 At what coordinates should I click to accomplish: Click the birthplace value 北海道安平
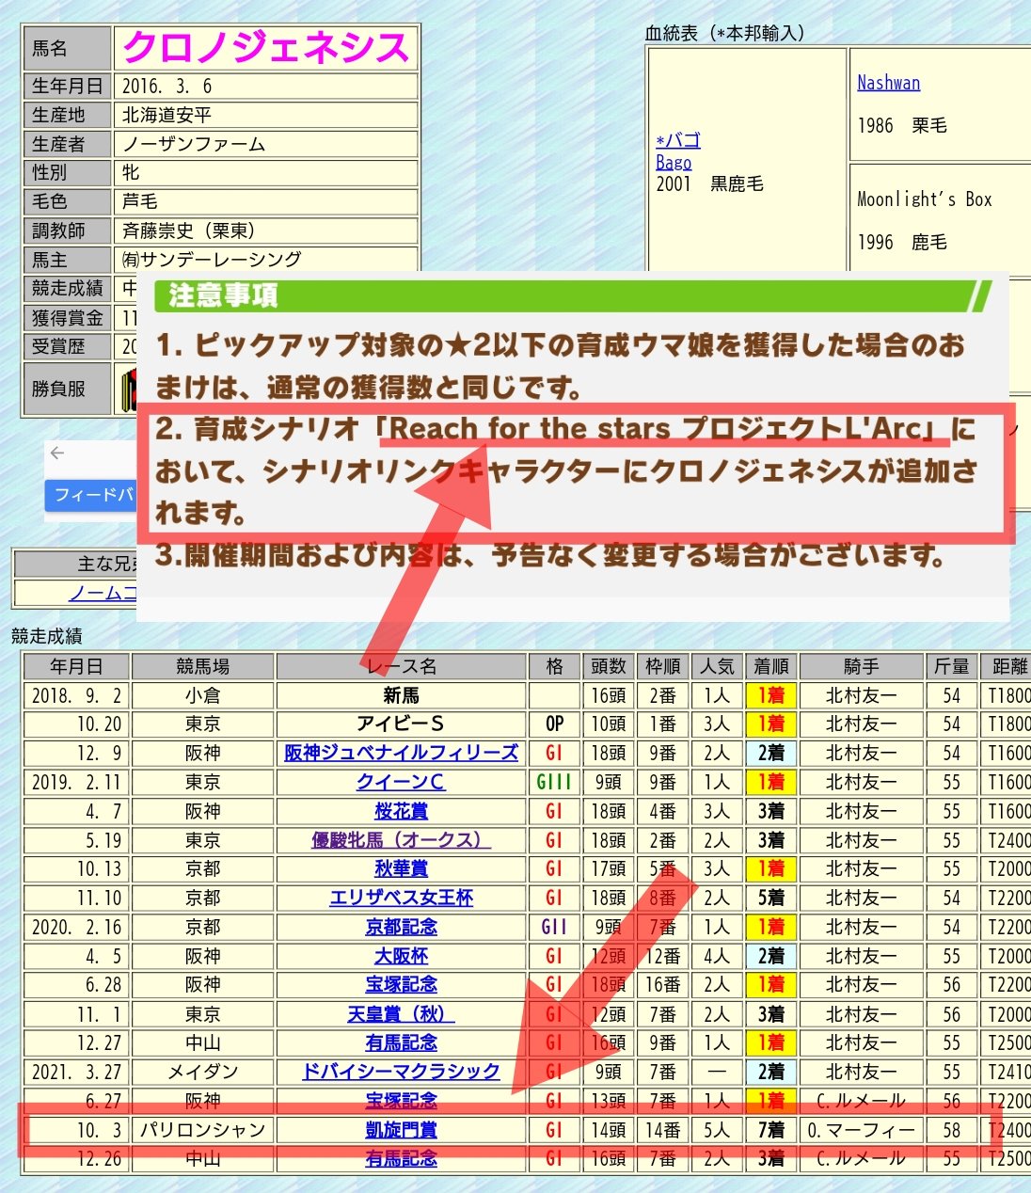[x=167, y=115]
